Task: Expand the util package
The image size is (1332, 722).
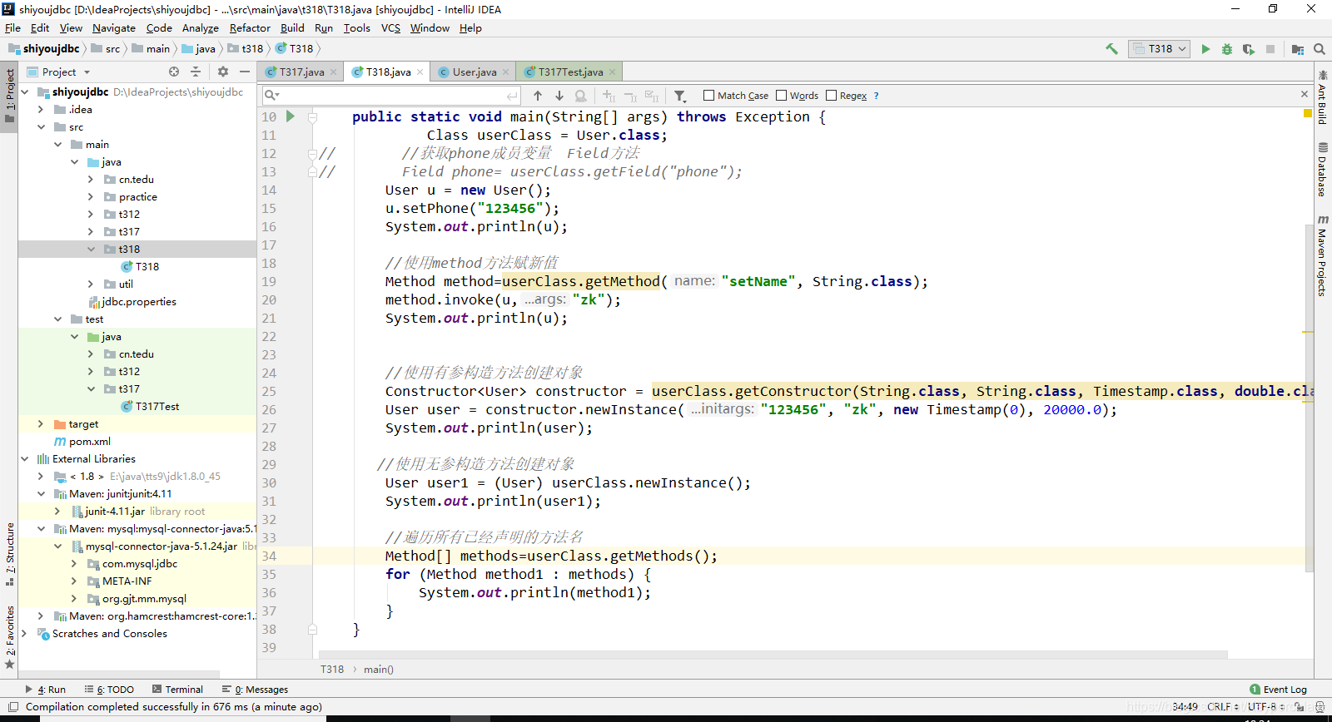Action: (91, 284)
